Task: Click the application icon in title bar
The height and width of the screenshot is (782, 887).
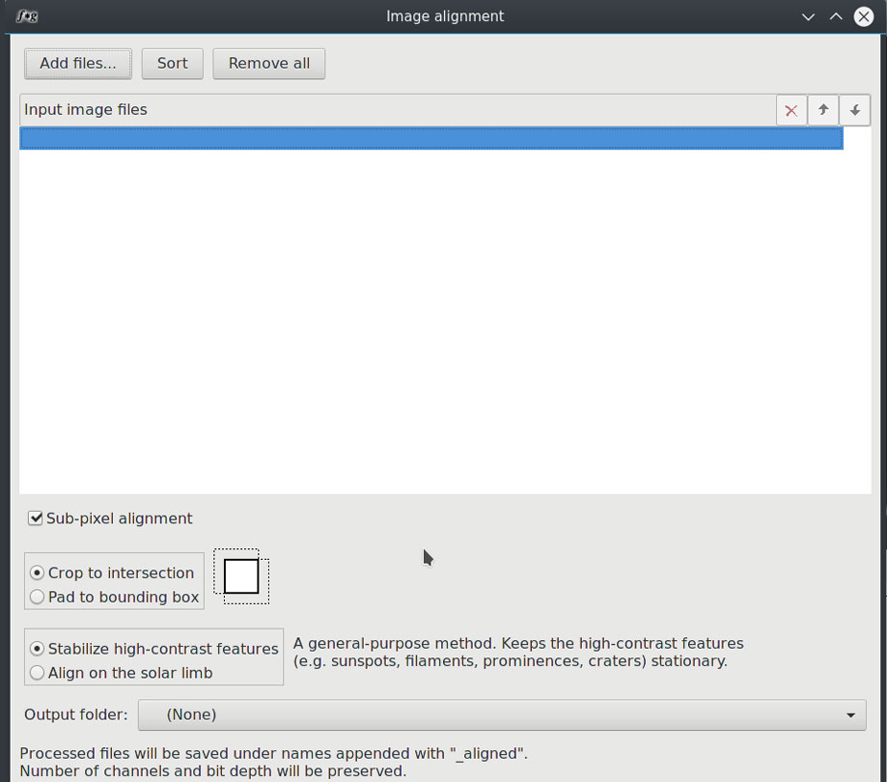Action: [27, 16]
